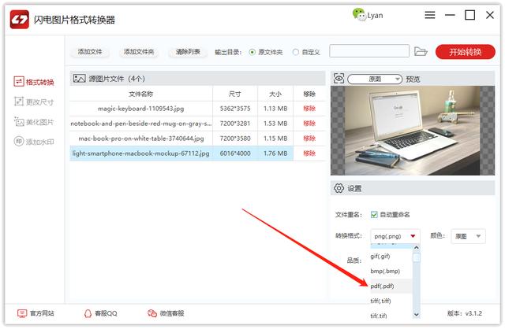Open the 客服QQ link text

coord(106,313)
